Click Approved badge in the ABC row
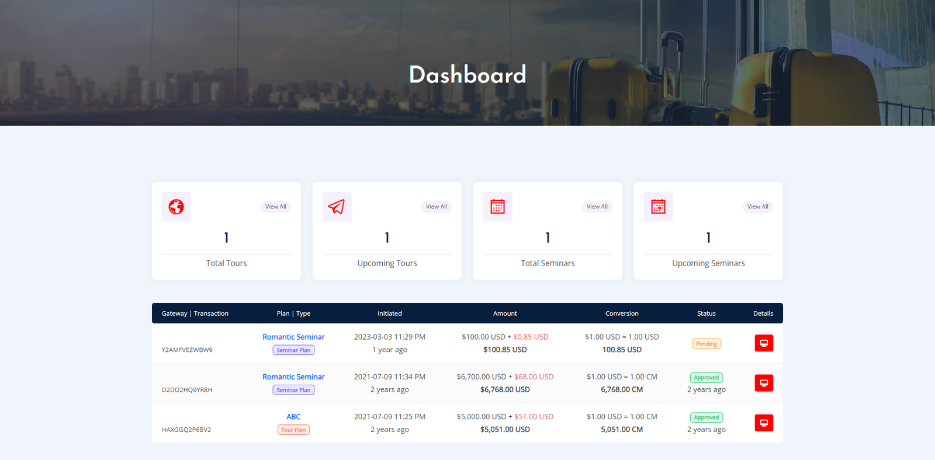Screen dimensions: 935x460 coord(706,417)
